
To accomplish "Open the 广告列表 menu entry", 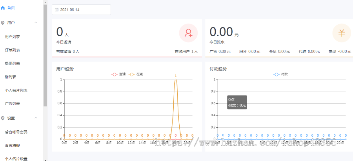I will [x=13, y=104].
